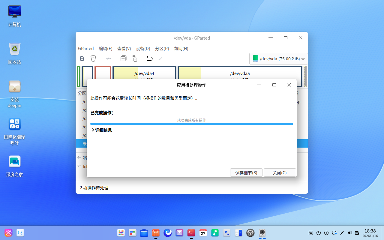Expand the 详细信息 details section
Screen dimensions: 384x240
coord(102,130)
